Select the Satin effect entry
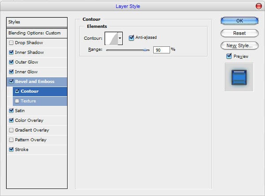This screenshot has height=196, width=265. point(21,111)
